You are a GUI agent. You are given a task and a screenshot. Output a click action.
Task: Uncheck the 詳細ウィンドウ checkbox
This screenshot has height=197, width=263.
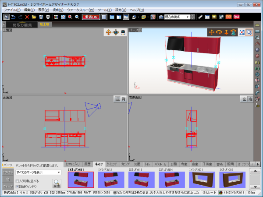[18, 186]
